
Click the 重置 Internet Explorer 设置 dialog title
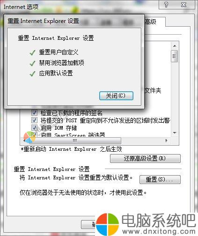(44, 21)
